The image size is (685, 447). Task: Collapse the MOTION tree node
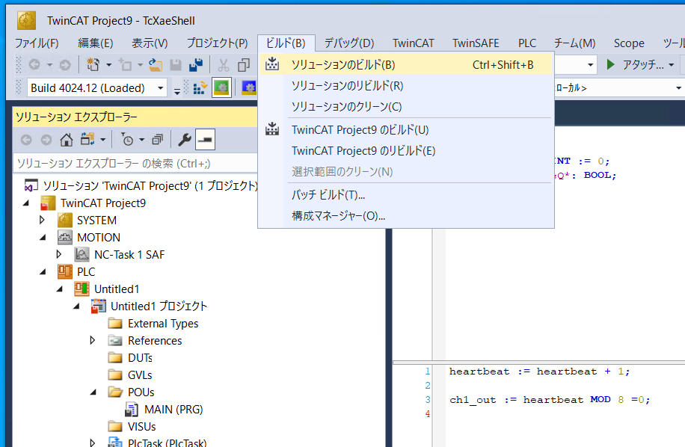point(43,237)
